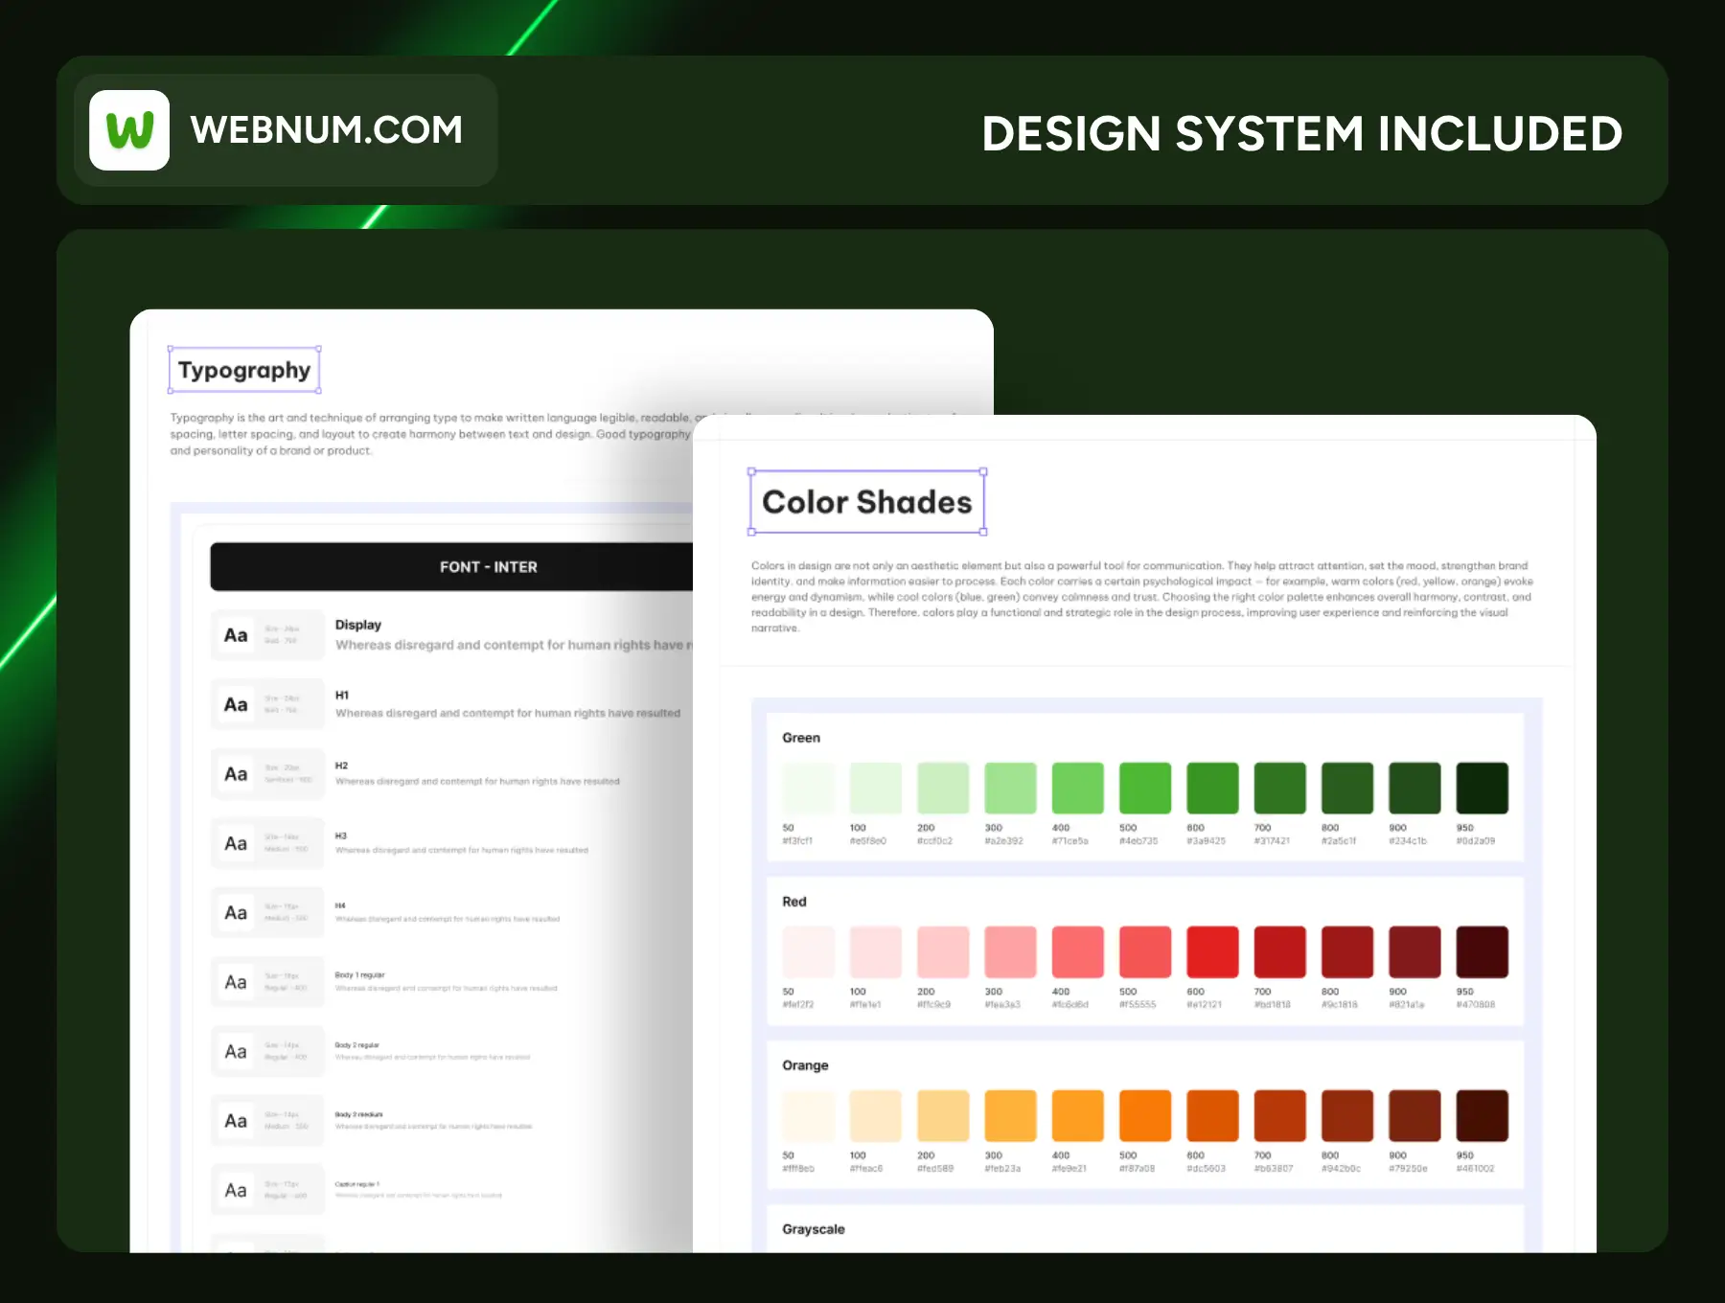
Task: Select the Color Shades title frame
Action: [866, 502]
